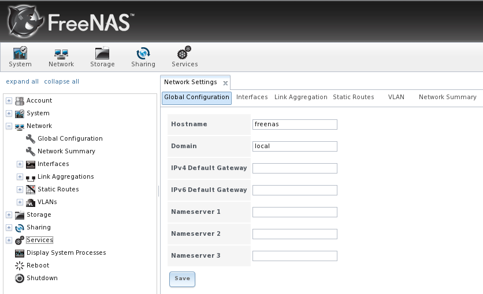Click the Network computers icon in tree
The image size is (483, 294).
point(20,126)
